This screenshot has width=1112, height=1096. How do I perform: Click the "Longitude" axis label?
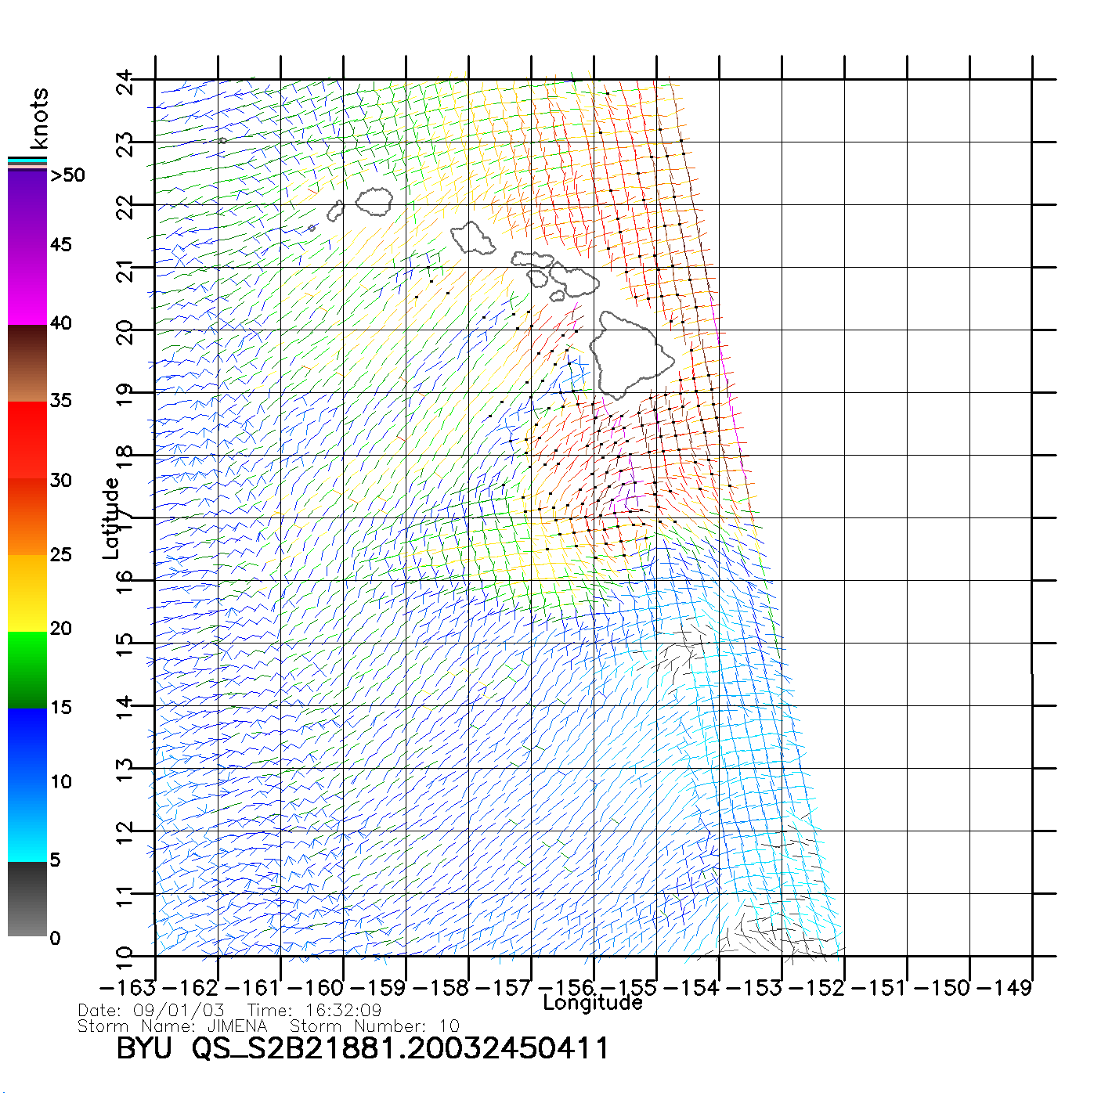click(x=593, y=1003)
